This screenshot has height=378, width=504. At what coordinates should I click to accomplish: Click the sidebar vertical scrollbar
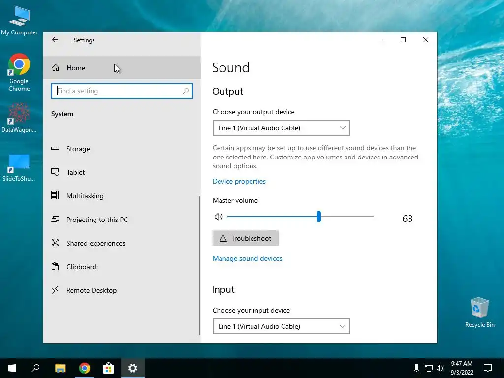(199, 266)
